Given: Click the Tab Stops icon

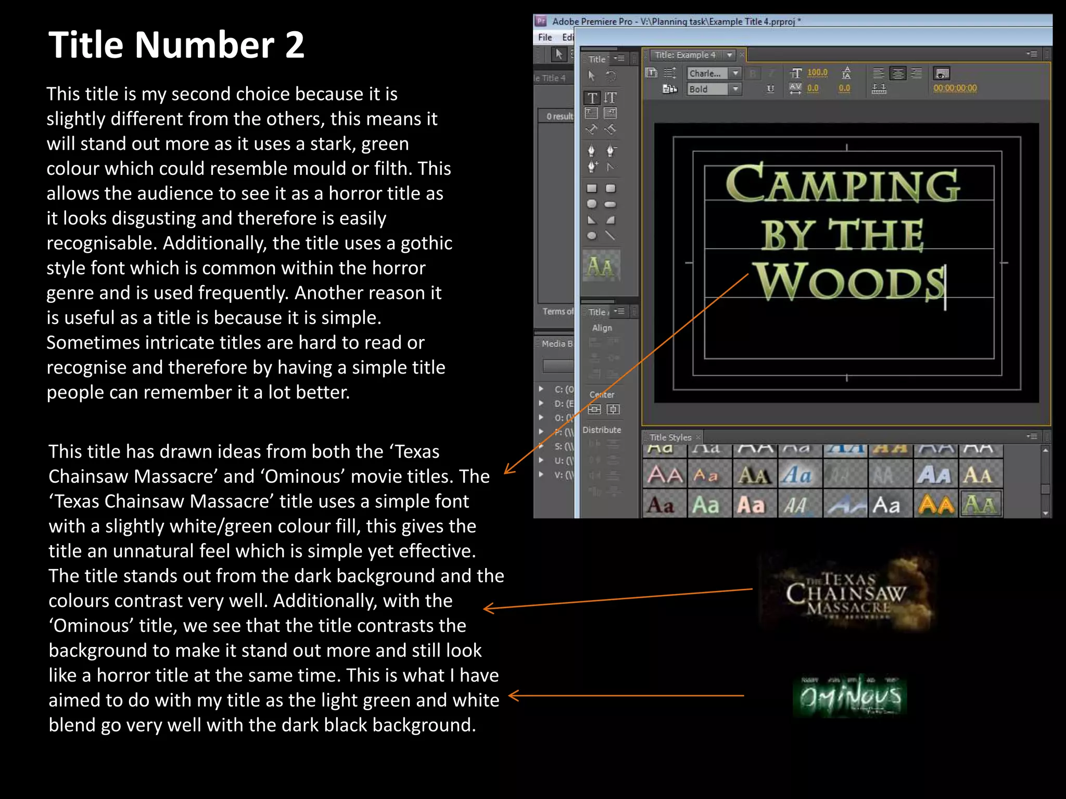Looking at the screenshot, I should pyautogui.click(x=879, y=89).
